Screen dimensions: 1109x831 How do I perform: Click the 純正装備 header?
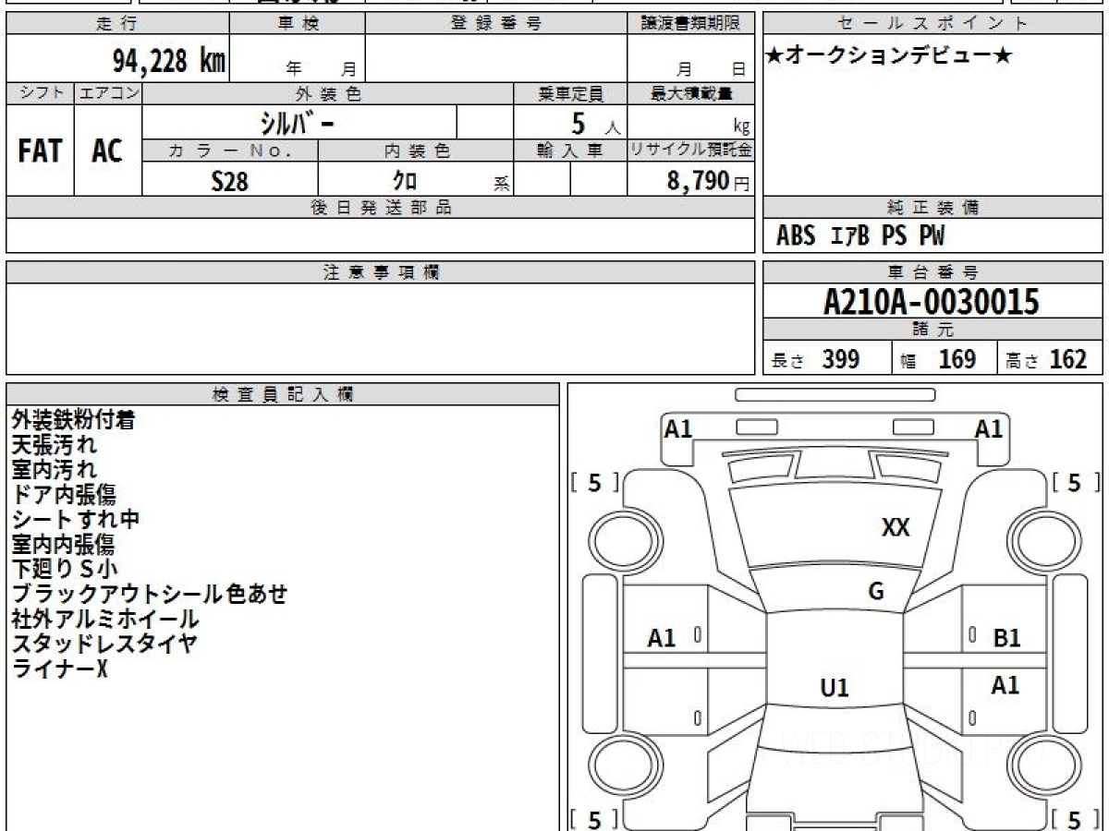coord(933,208)
